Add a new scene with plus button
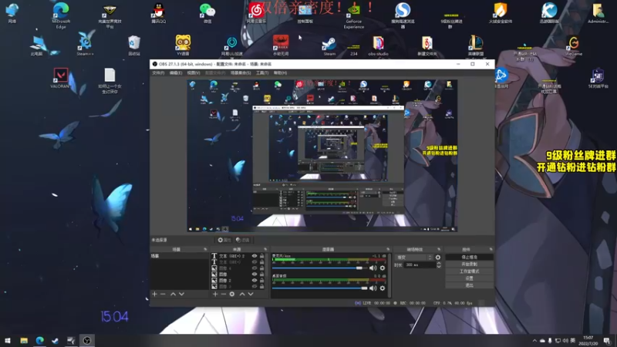The width and height of the screenshot is (617, 347). click(155, 294)
